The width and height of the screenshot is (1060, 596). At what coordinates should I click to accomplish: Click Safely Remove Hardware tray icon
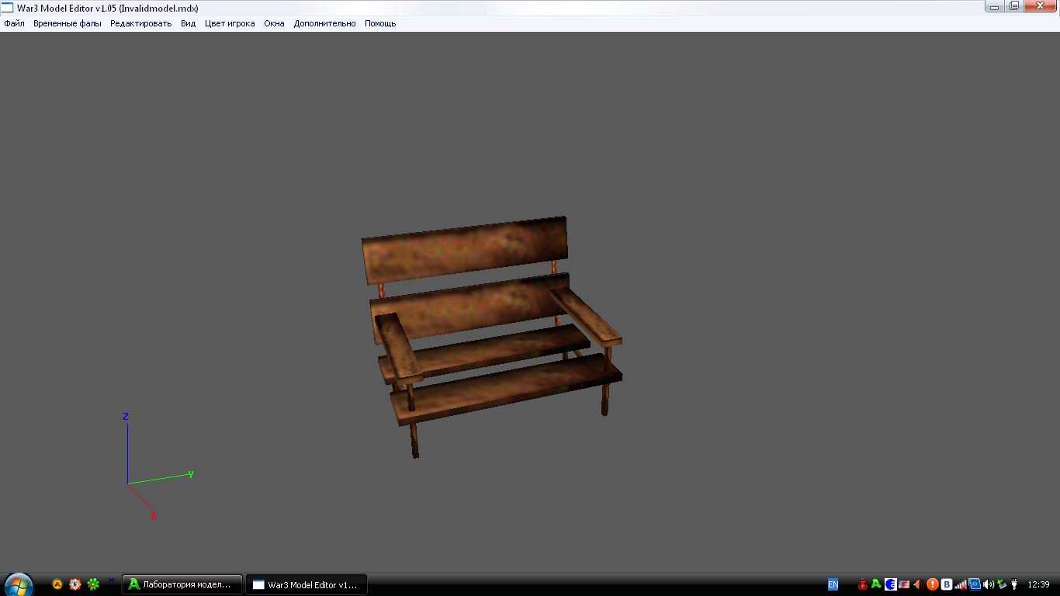(x=1002, y=584)
